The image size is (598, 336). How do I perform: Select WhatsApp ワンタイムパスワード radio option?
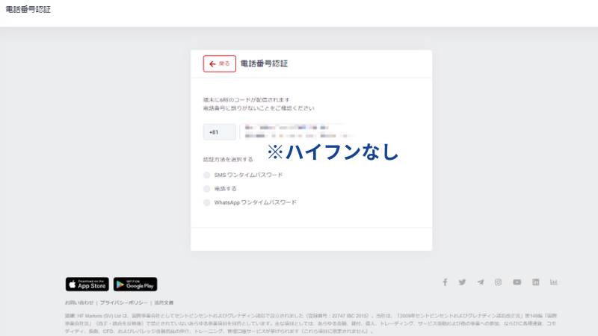207,202
